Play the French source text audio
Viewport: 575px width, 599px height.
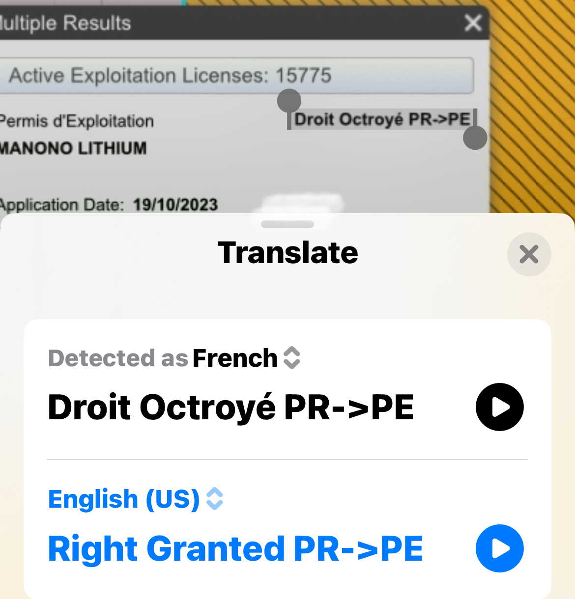[499, 407]
